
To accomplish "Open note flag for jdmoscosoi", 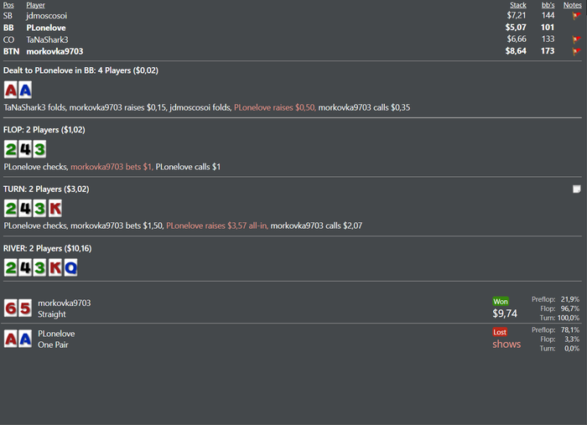I will (x=576, y=16).
